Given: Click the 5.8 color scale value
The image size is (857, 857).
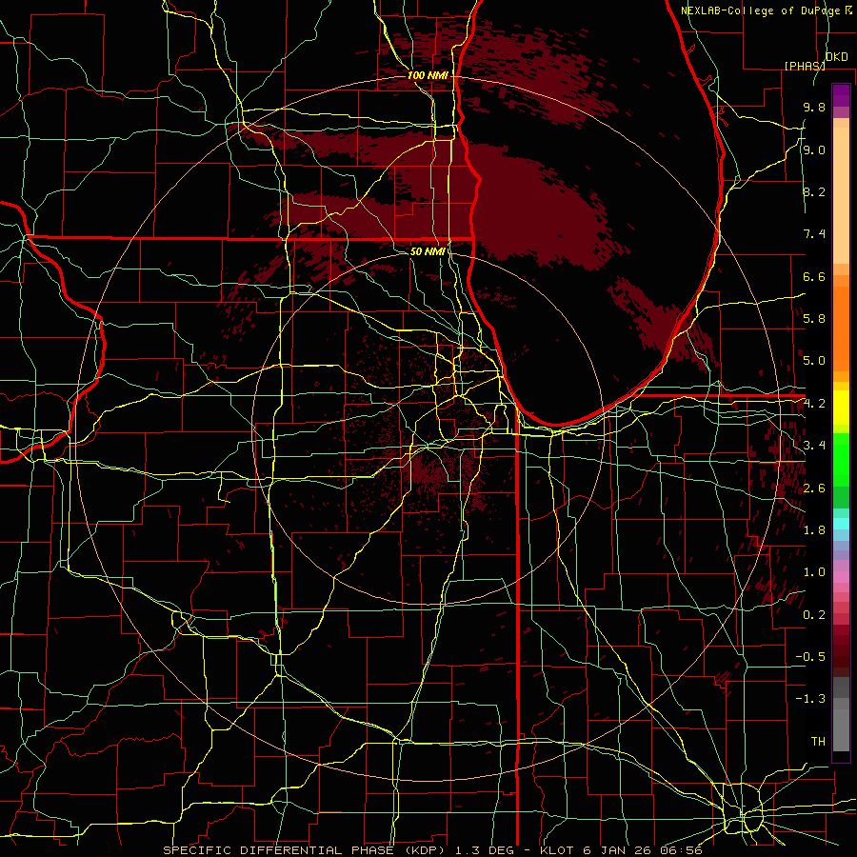Looking at the screenshot, I should (814, 319).
